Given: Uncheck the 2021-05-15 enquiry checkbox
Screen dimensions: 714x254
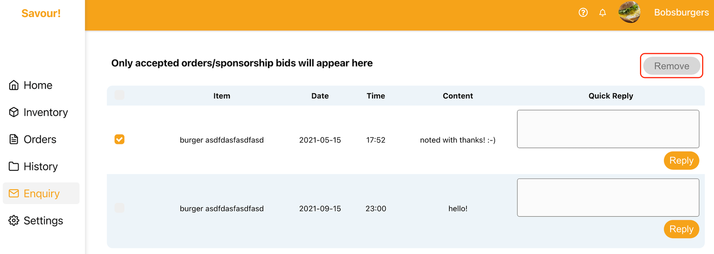Looking at the screenshot, I should pyautogui.click(x=120, y=139).
